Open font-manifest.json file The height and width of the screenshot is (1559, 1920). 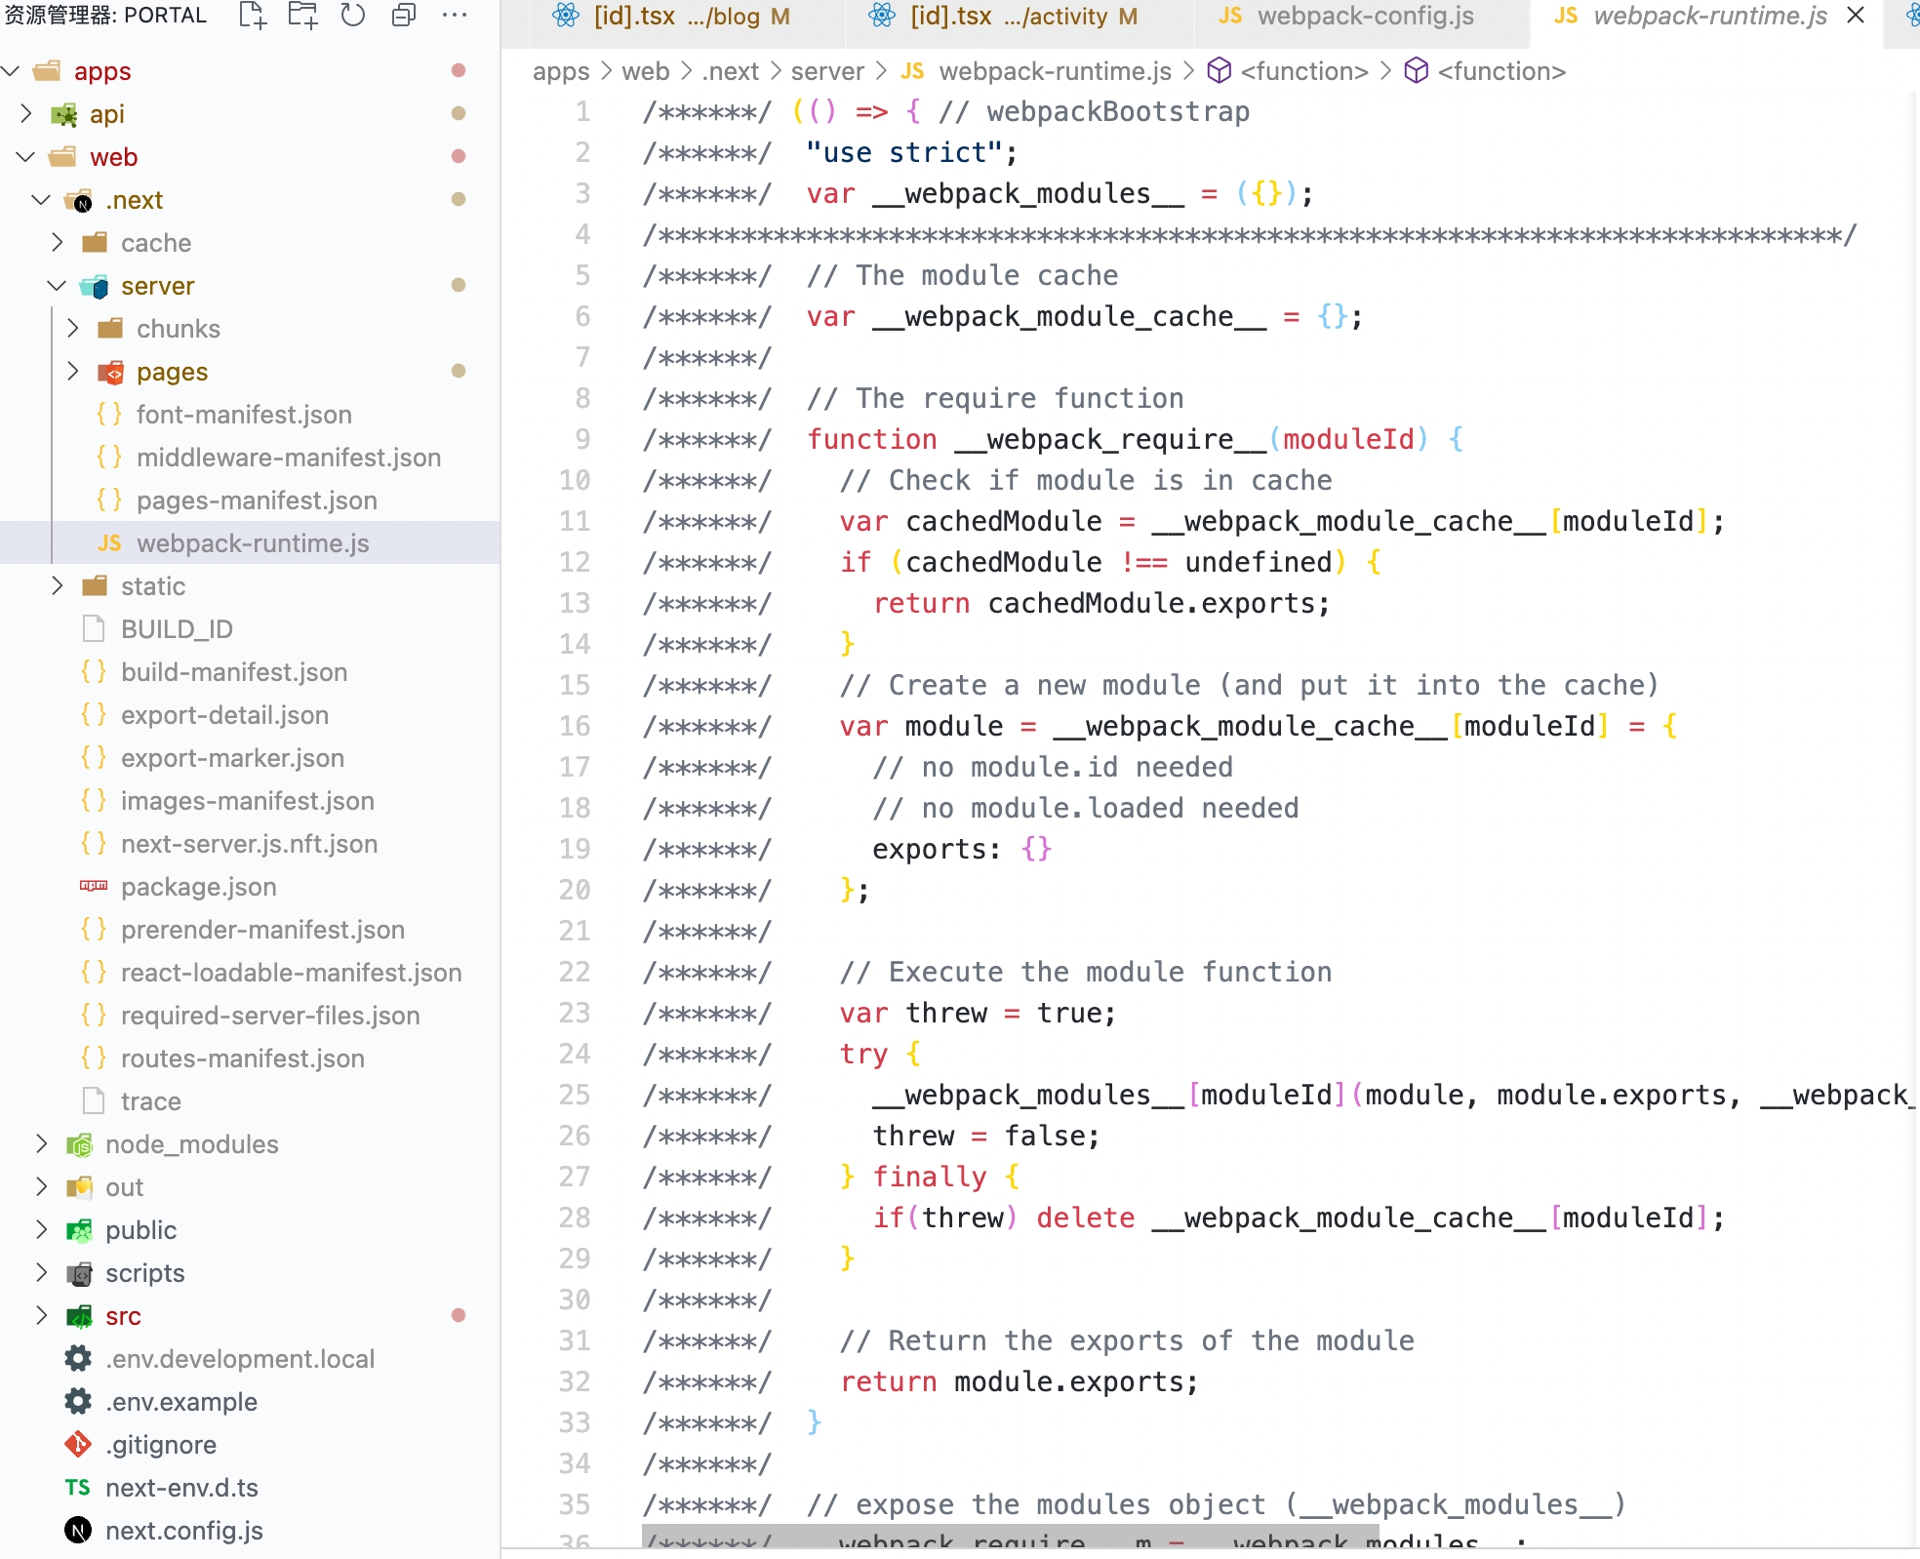(x=250, y=415)
